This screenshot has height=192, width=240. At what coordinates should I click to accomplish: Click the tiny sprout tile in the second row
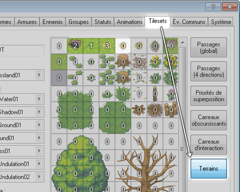click(x=91, y=62)
